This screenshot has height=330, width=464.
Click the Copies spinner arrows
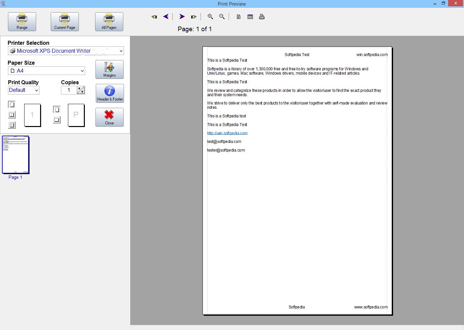click(81, 90)
